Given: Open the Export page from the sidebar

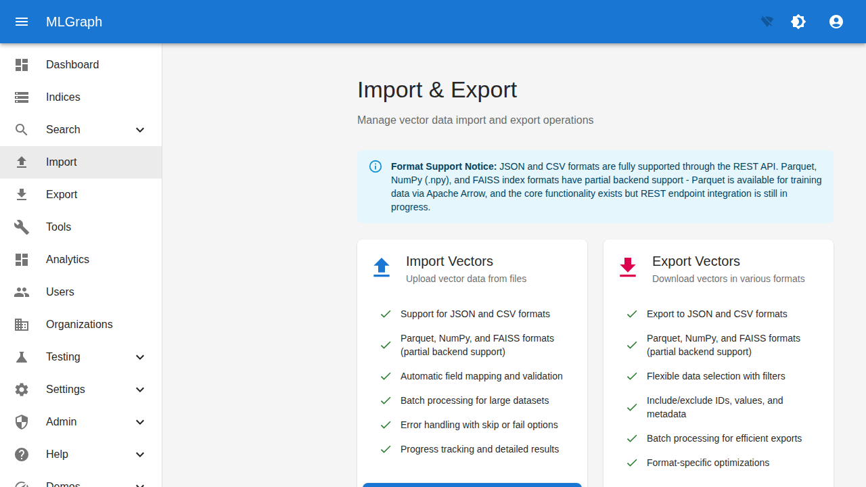Looking at the screenshot, I should click(x=62, y=194).
